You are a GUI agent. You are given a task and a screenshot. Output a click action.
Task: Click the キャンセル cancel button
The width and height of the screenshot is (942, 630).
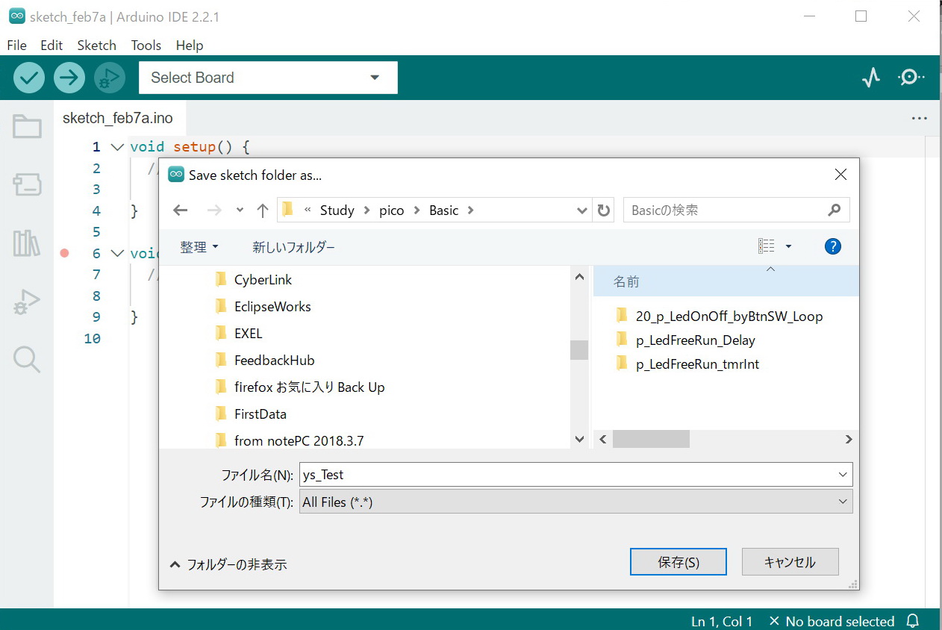790,562
